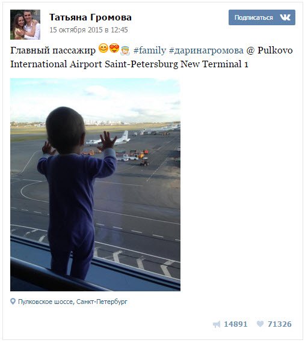Click the VK logo icon in the subscribe button
305x343 pixels.
click(285, 17)
